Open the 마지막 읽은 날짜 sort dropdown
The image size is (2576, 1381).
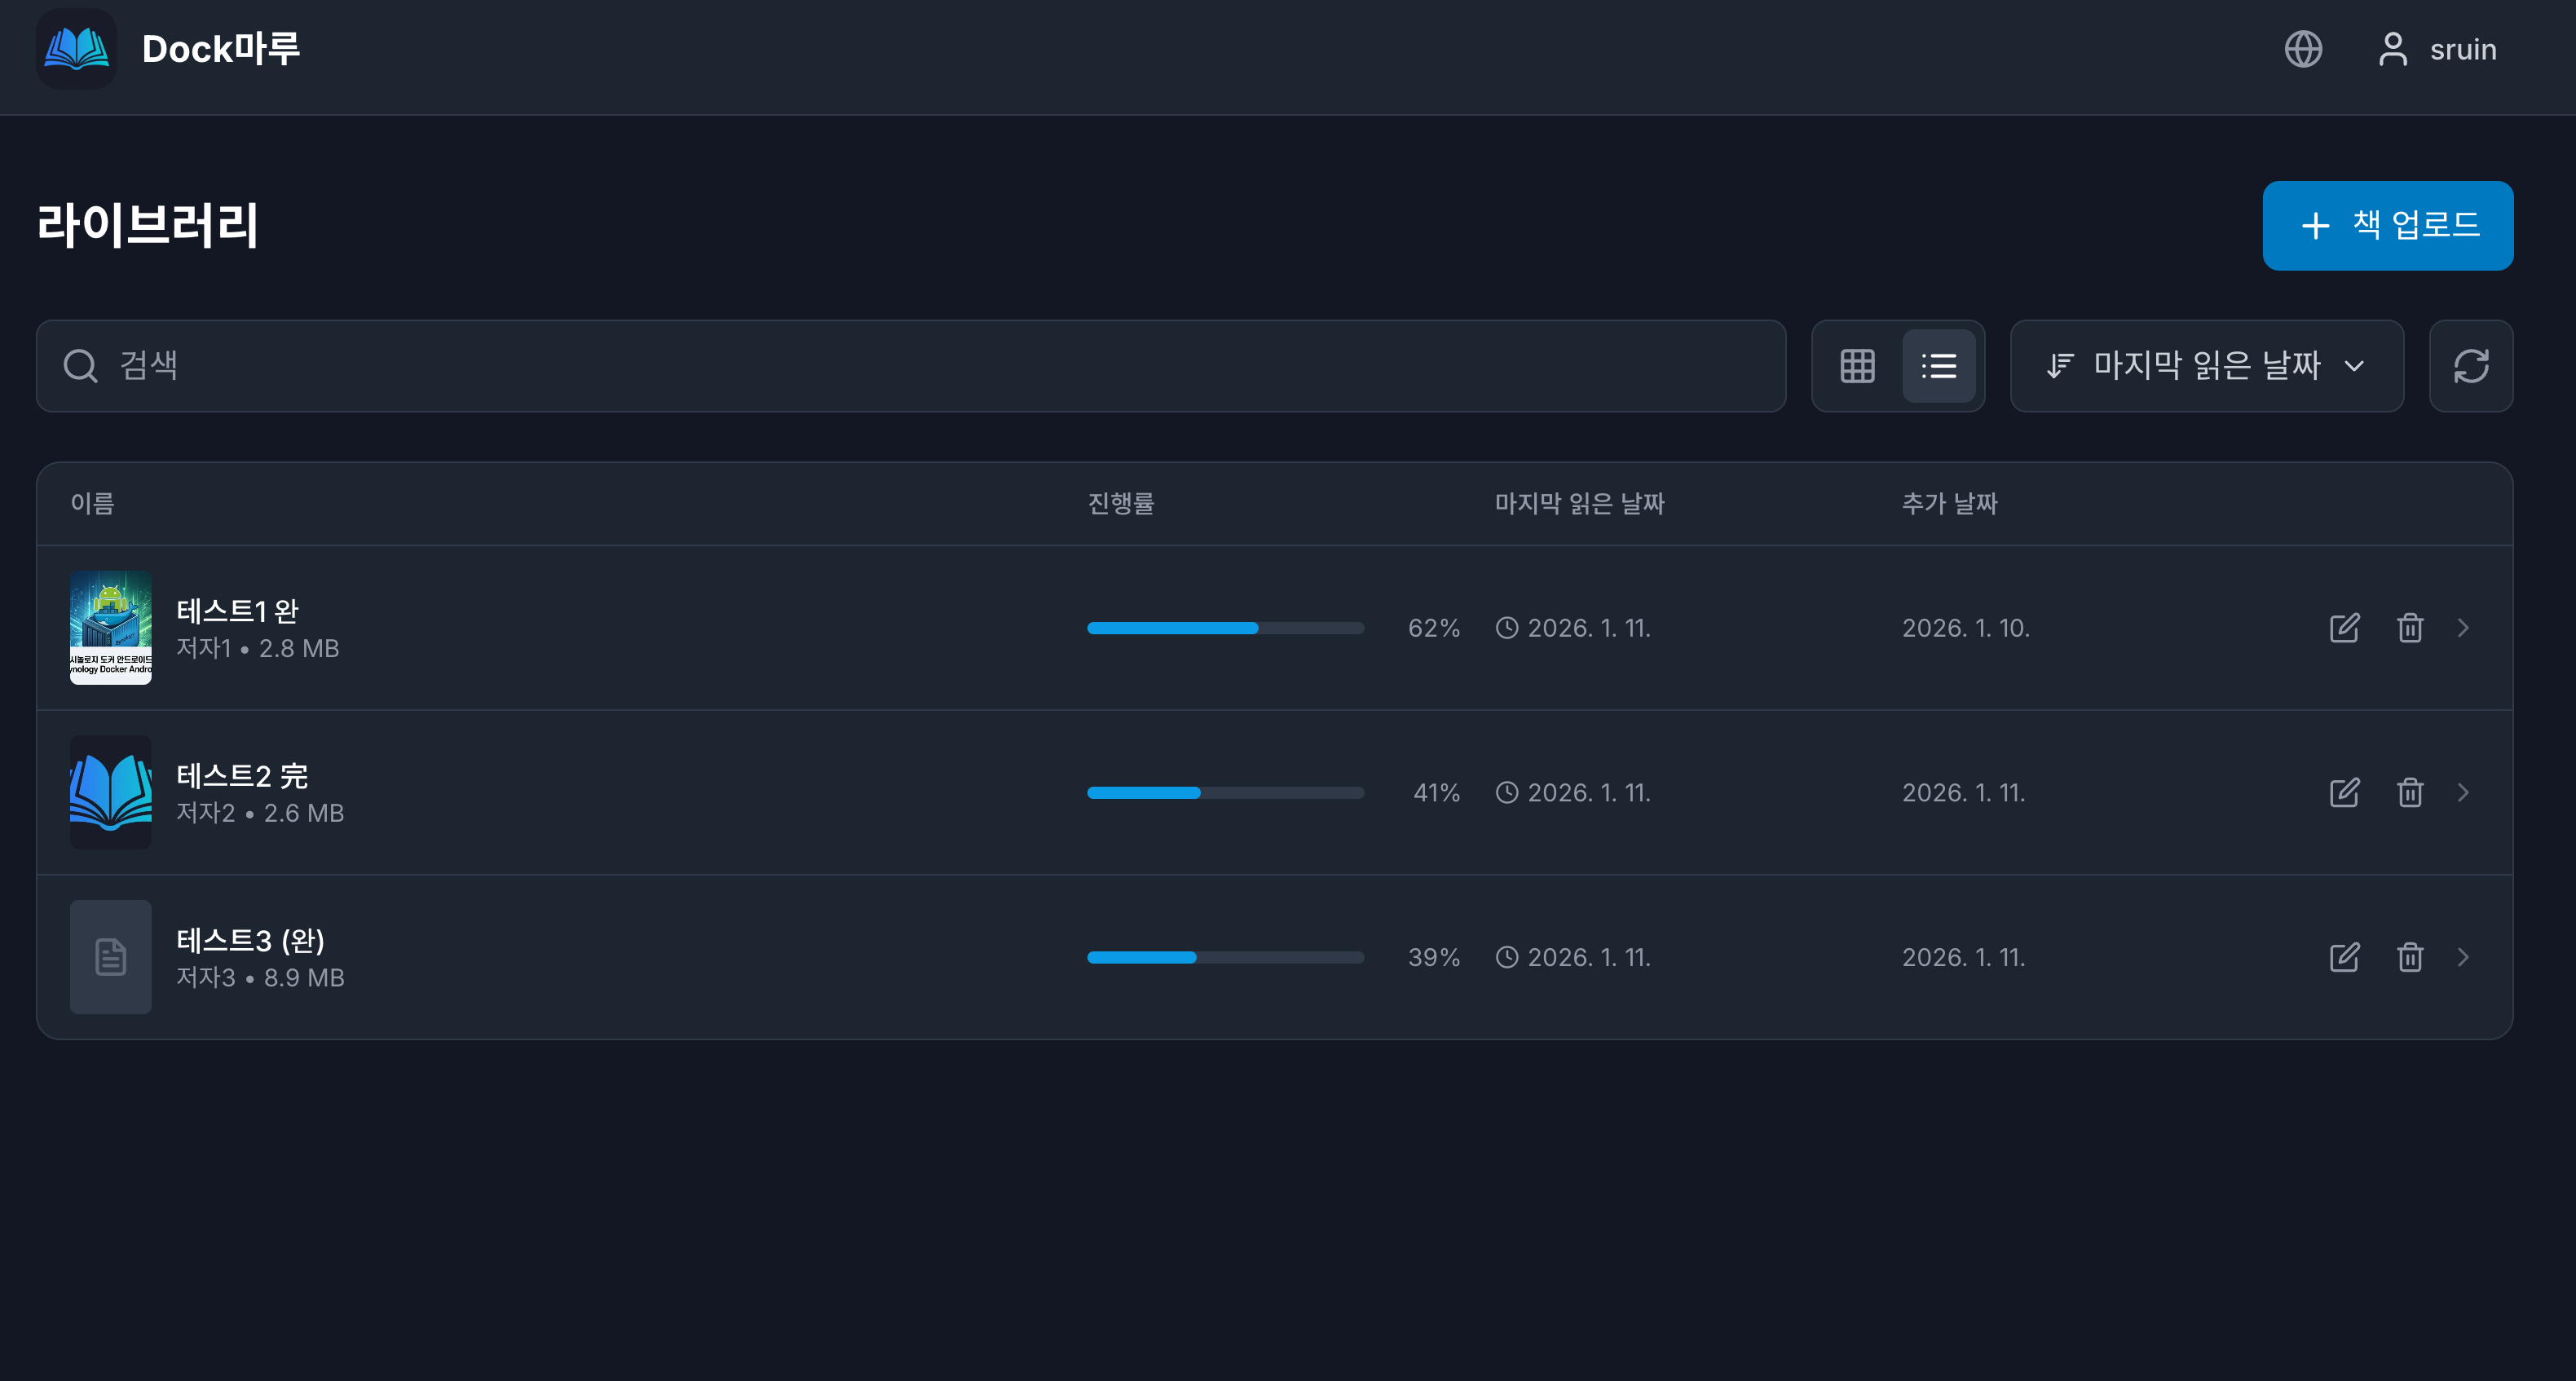(x=2206, y=366)
